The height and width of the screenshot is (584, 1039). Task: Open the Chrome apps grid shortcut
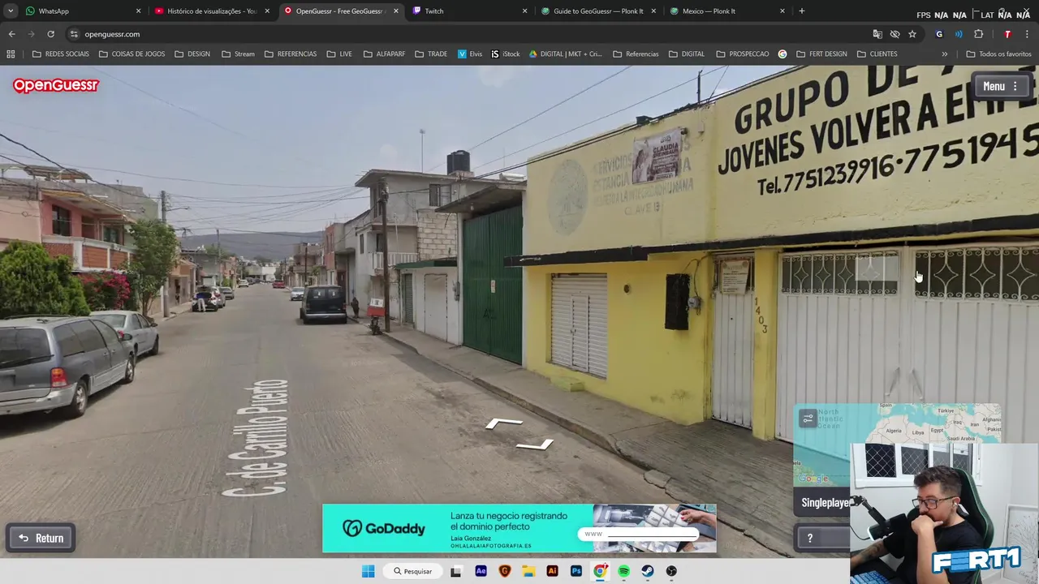[x=11, y=54]
